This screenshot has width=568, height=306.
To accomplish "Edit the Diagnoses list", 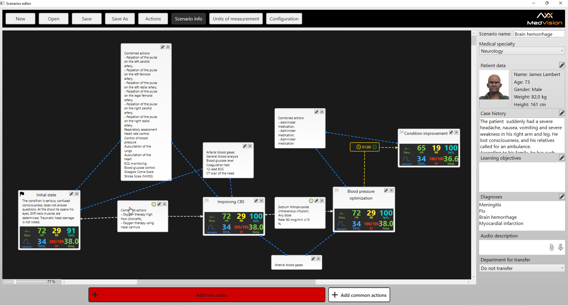I will point(562,197).
